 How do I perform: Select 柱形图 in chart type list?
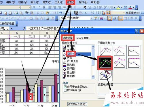(x=71, y=46)
